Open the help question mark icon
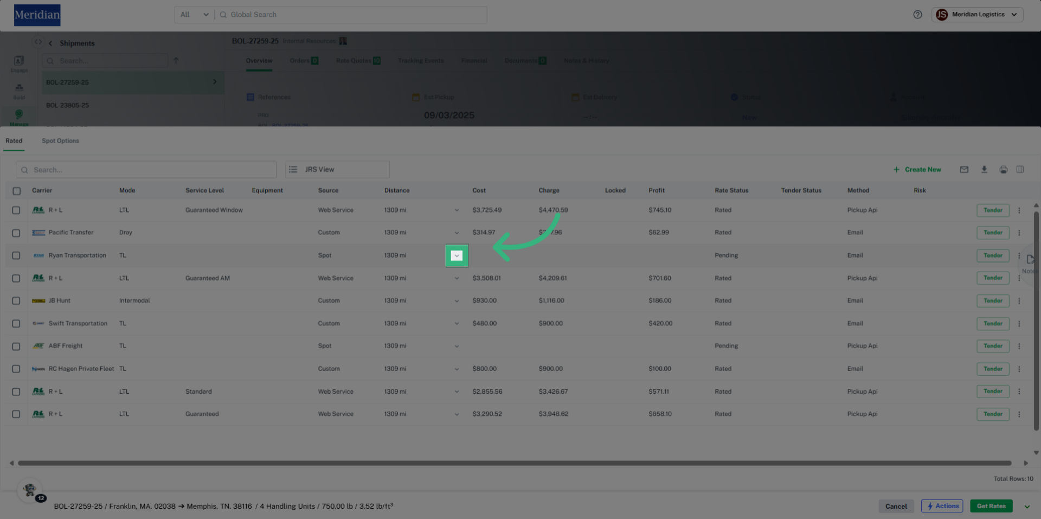1041x519 pixels. [x=917, y=15]
